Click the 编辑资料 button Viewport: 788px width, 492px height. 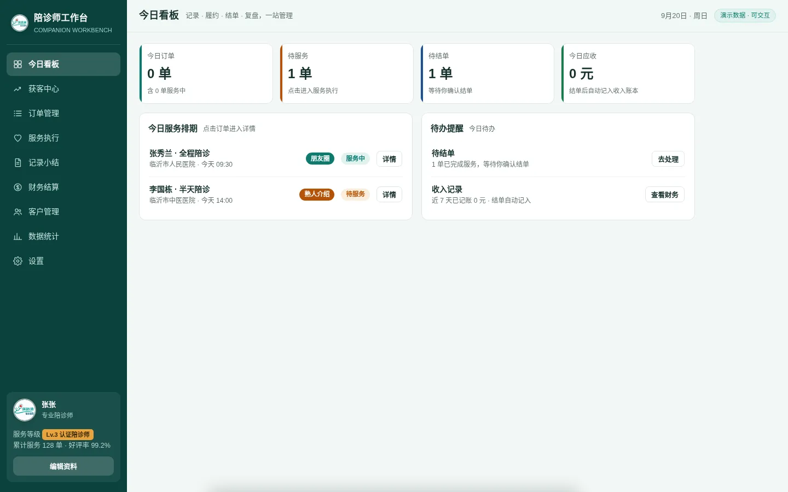point(63,466)
